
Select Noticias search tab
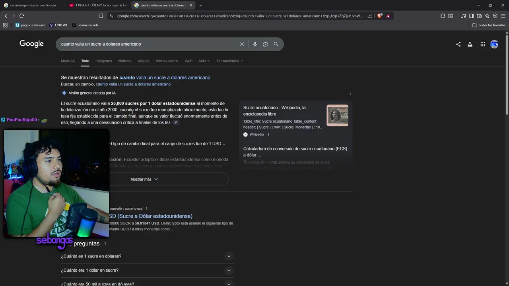click(124, 61)
